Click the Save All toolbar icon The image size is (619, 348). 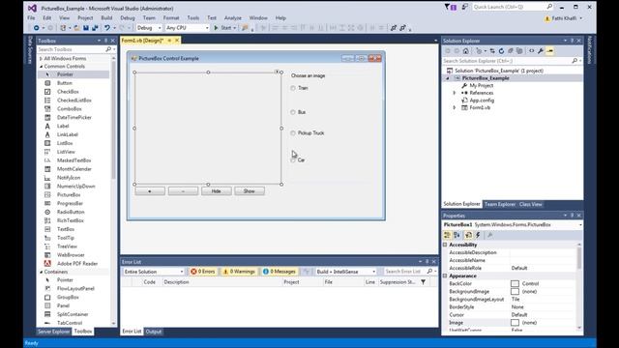point(95,28)
